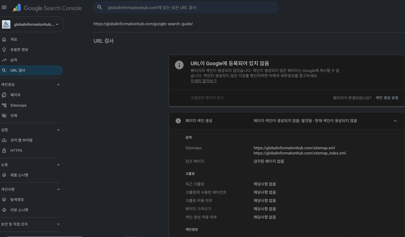Screen dimensions: 405x237
Task: Click the layers icon for 탐색경로
Action: click(x=4, y=199)
